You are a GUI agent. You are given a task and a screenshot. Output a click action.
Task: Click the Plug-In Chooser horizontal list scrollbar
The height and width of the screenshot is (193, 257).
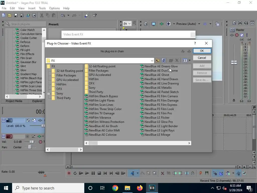[x=138, y=143]
